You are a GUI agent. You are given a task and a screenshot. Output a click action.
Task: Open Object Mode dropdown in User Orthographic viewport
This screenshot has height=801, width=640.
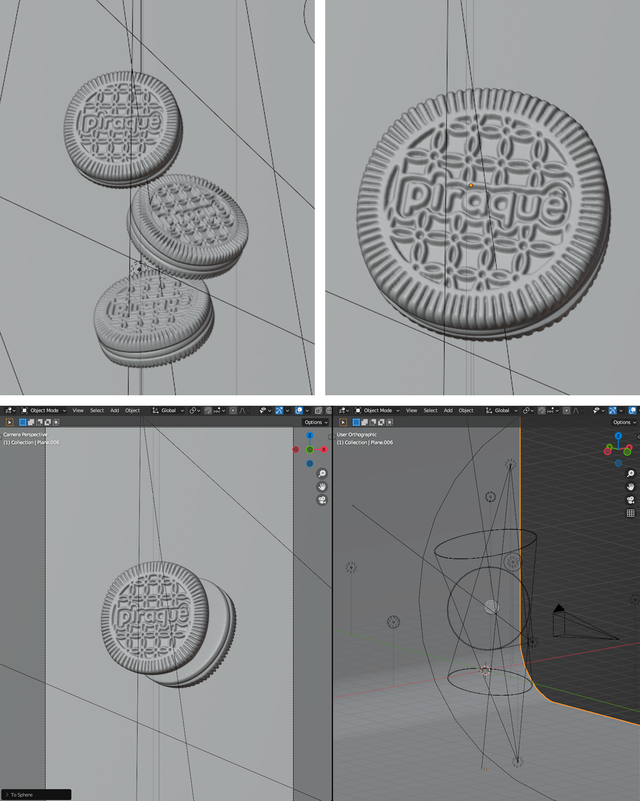click(377, 411)
